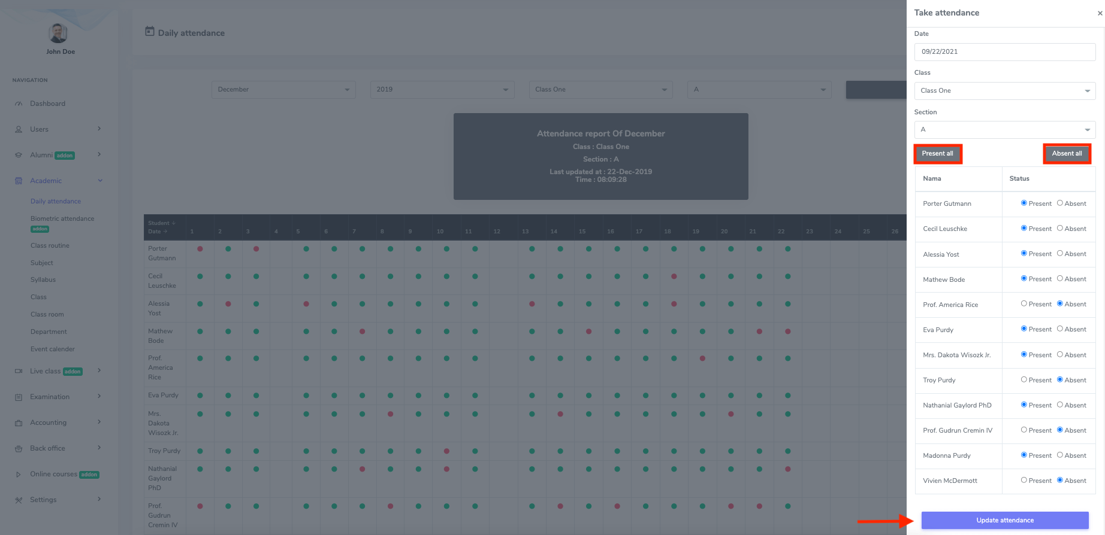This screenshot has width=1105, height=535.
Task: Click the Date field 09/22/2021
Action: tap(1005, 52)
